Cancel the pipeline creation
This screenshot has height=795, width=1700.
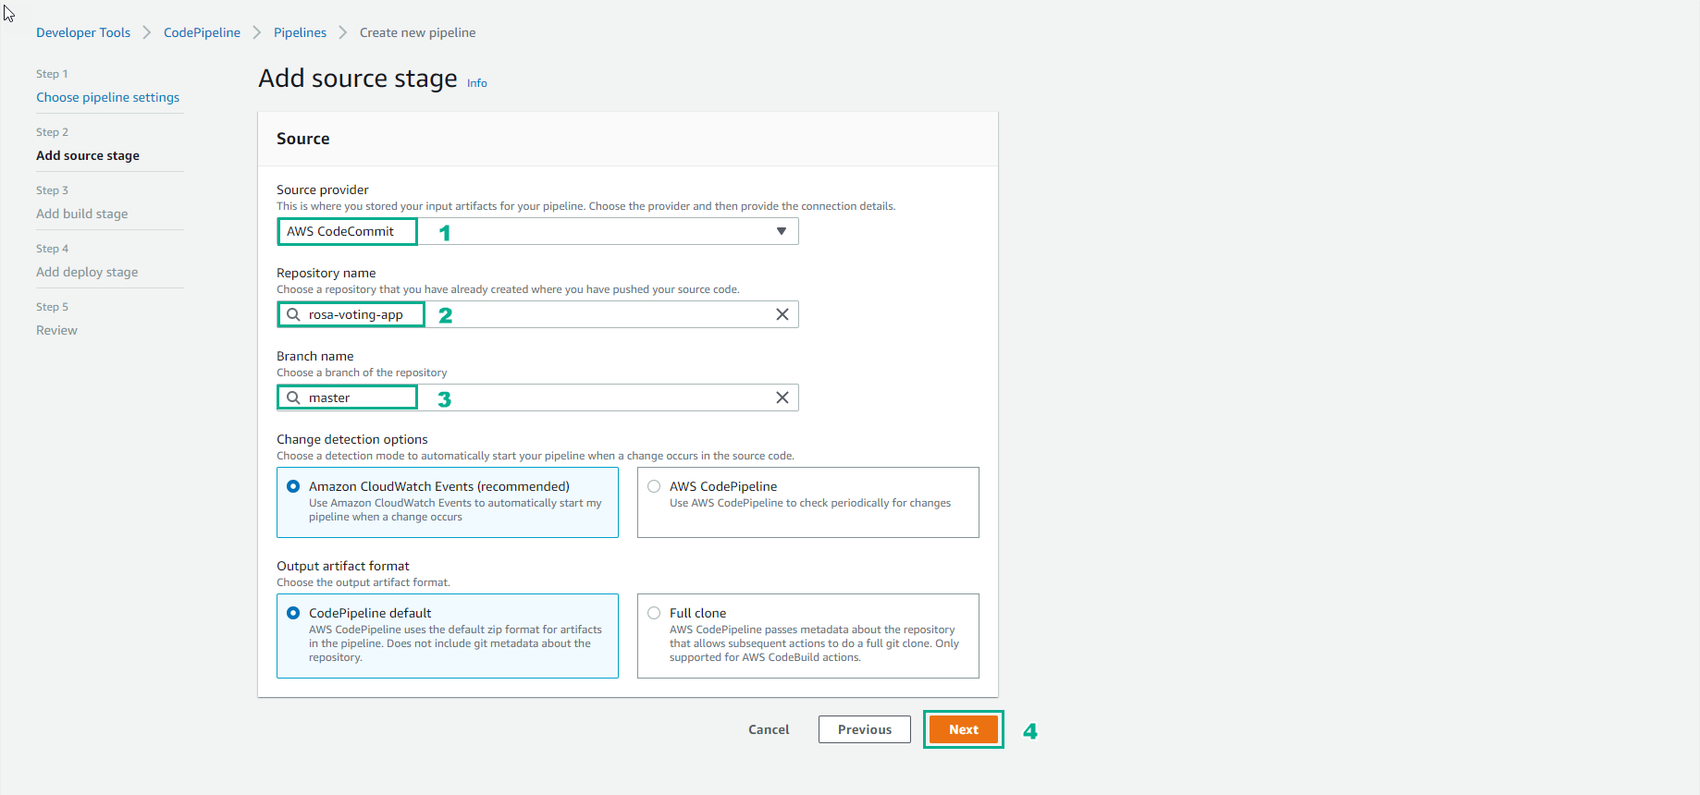pos(769,729)
